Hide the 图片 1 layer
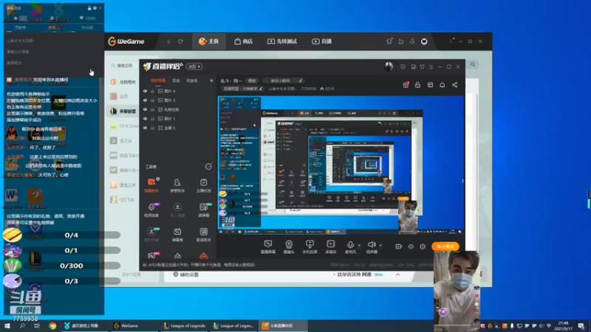591x332 pixels. point(145,119)
